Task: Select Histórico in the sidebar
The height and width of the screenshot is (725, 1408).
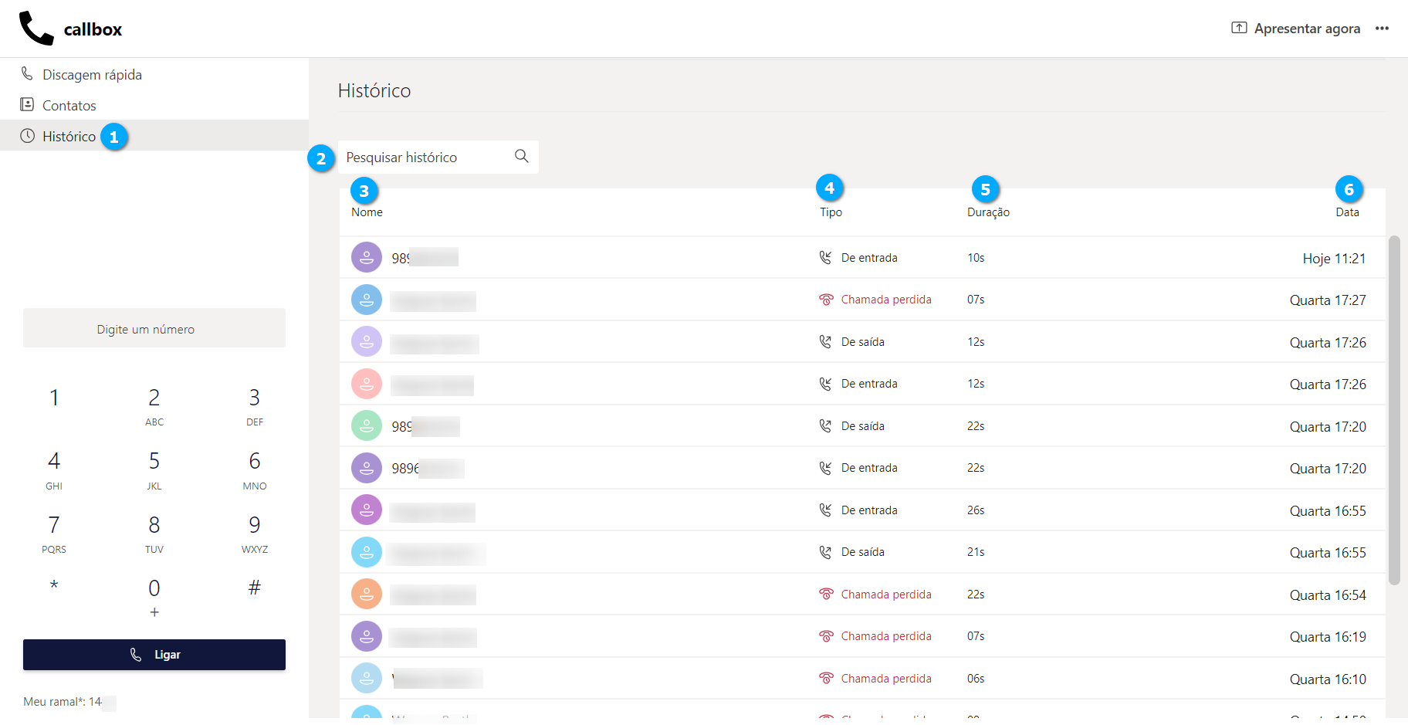Action: coord(69,137)
